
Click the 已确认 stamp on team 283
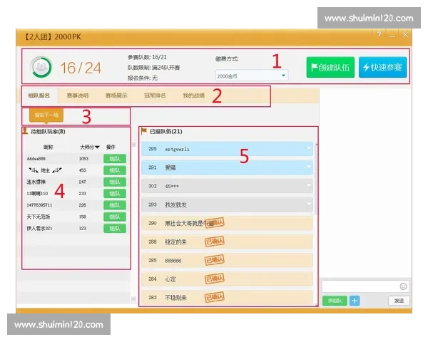[215, 297]
